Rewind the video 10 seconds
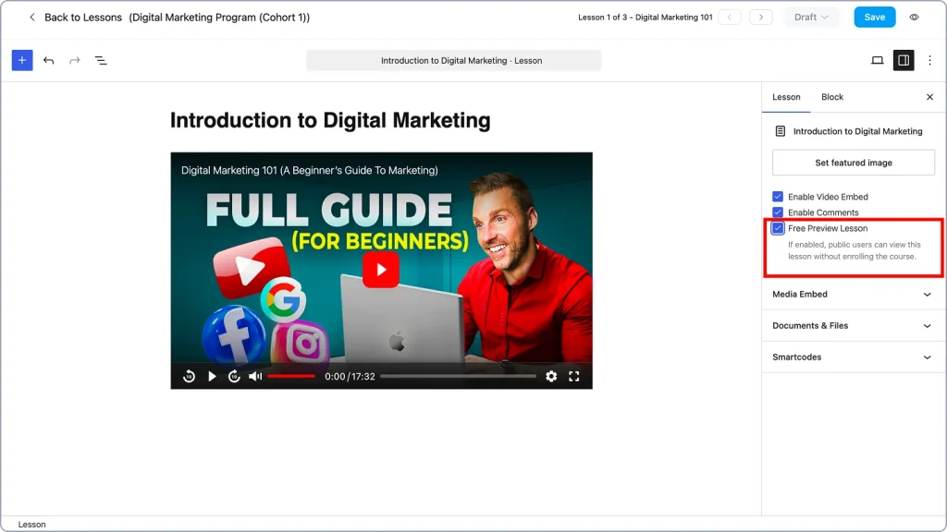This screenshot has height=532, width=947. [x=189, y=377]
